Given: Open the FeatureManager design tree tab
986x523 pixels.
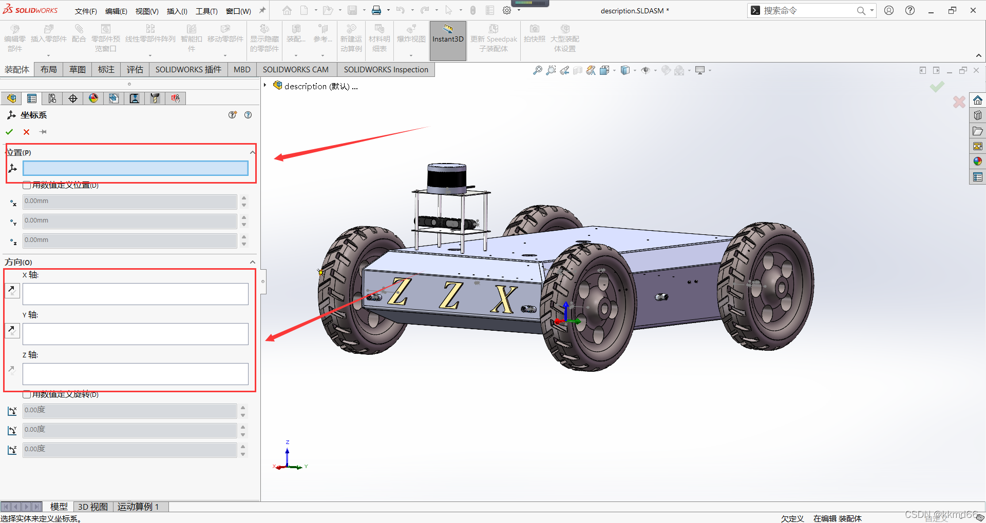Looking at the screenshot, I should pos(11,98).
